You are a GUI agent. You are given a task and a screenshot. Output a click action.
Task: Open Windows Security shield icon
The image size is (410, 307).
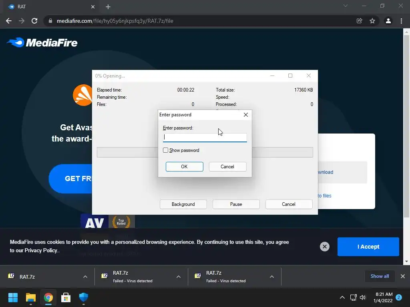pyautogui.click(x=83, y=297)
